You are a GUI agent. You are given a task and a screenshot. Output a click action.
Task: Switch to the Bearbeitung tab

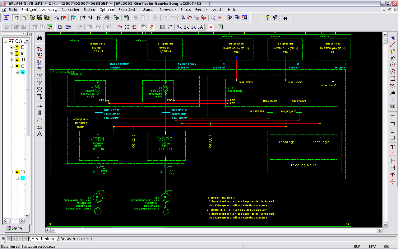click(44, 239)
